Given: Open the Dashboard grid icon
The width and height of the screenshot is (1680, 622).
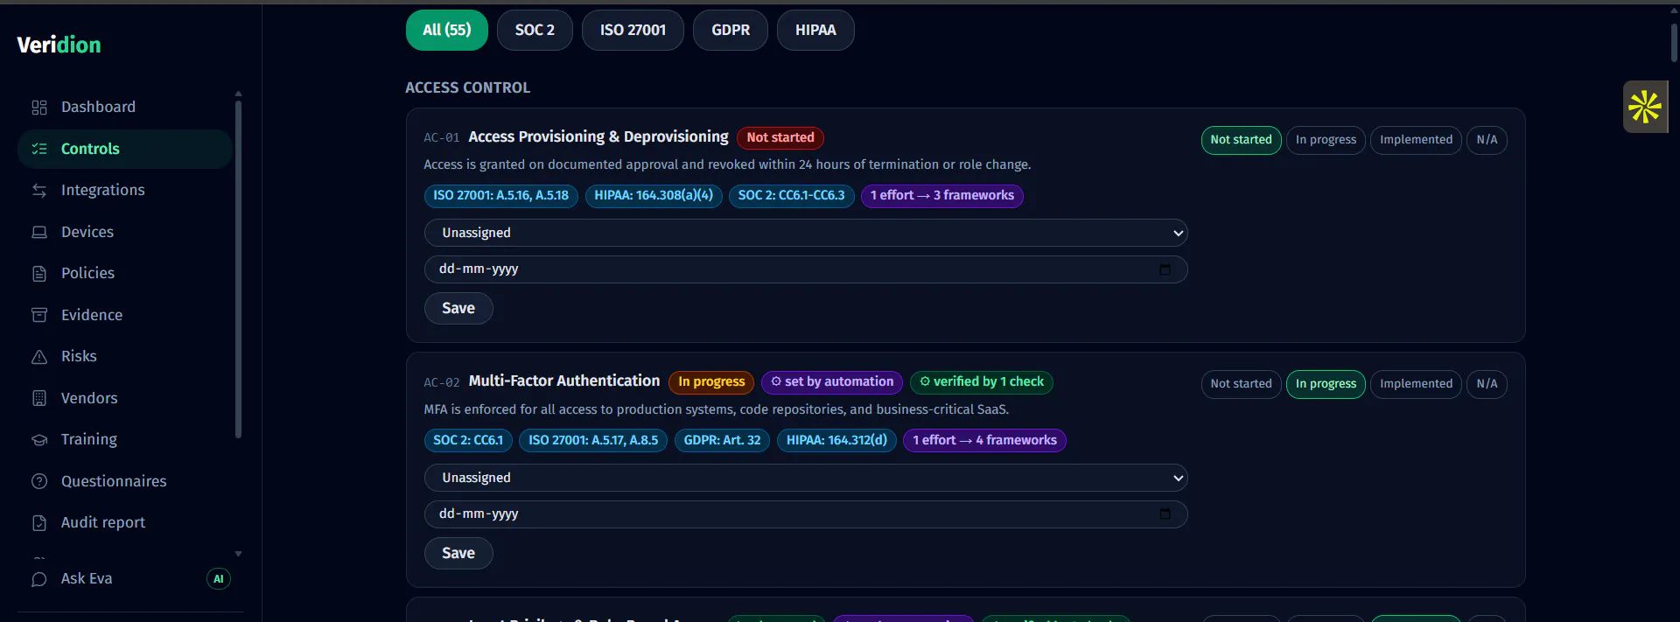Looking at the screenshot, I should (x=39, y=108).
